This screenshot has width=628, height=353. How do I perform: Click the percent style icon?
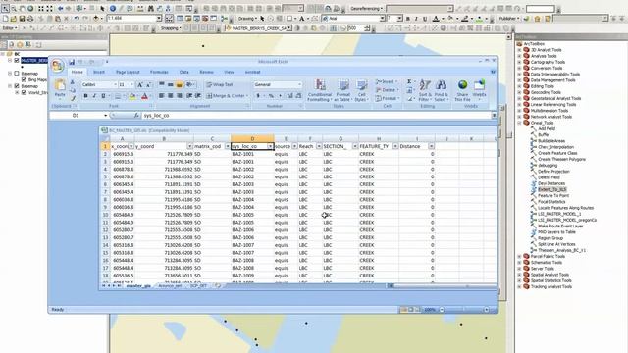tap(271, 96)
